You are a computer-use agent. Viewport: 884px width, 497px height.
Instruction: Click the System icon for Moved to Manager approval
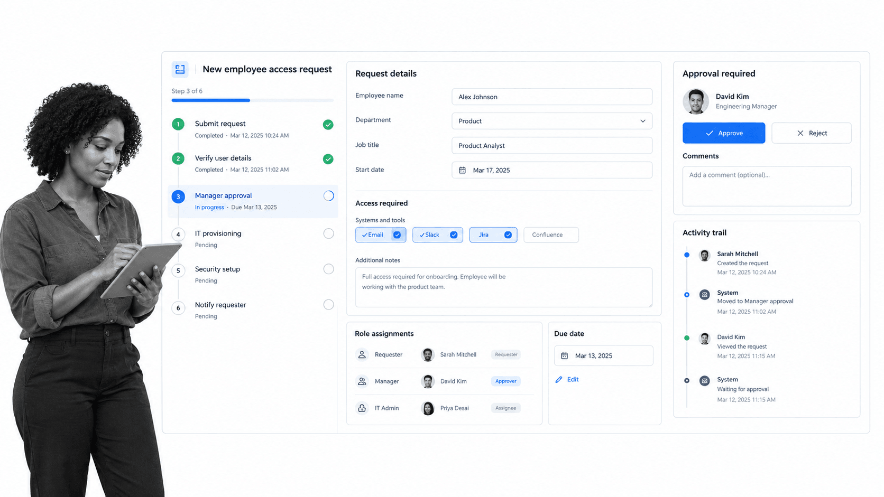coord(704,295)
